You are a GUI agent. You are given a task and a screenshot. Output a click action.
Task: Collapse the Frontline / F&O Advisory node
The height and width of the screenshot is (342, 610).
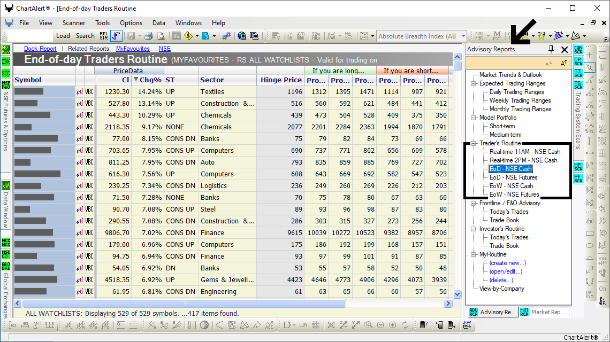coord(474,203)
